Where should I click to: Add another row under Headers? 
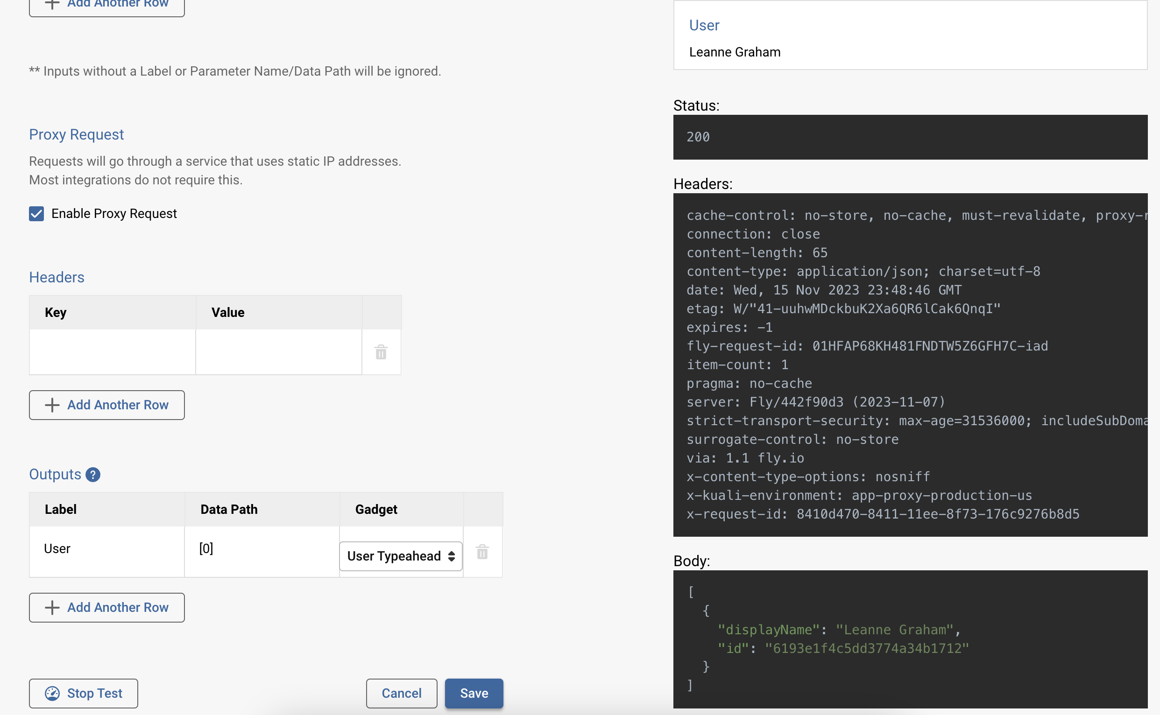pyautogui.click(x=106, y=405)
